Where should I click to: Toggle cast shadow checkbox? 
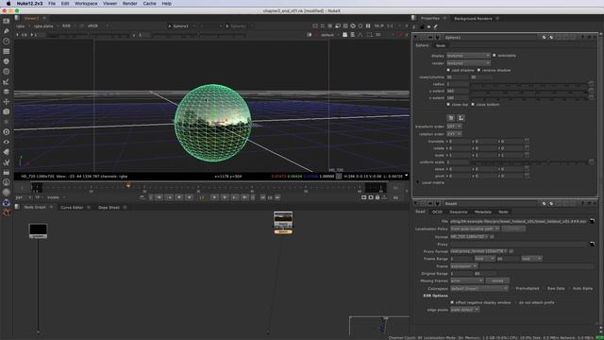tap(448, 70)
